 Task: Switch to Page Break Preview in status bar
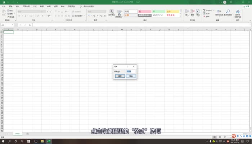click(225, 137)
